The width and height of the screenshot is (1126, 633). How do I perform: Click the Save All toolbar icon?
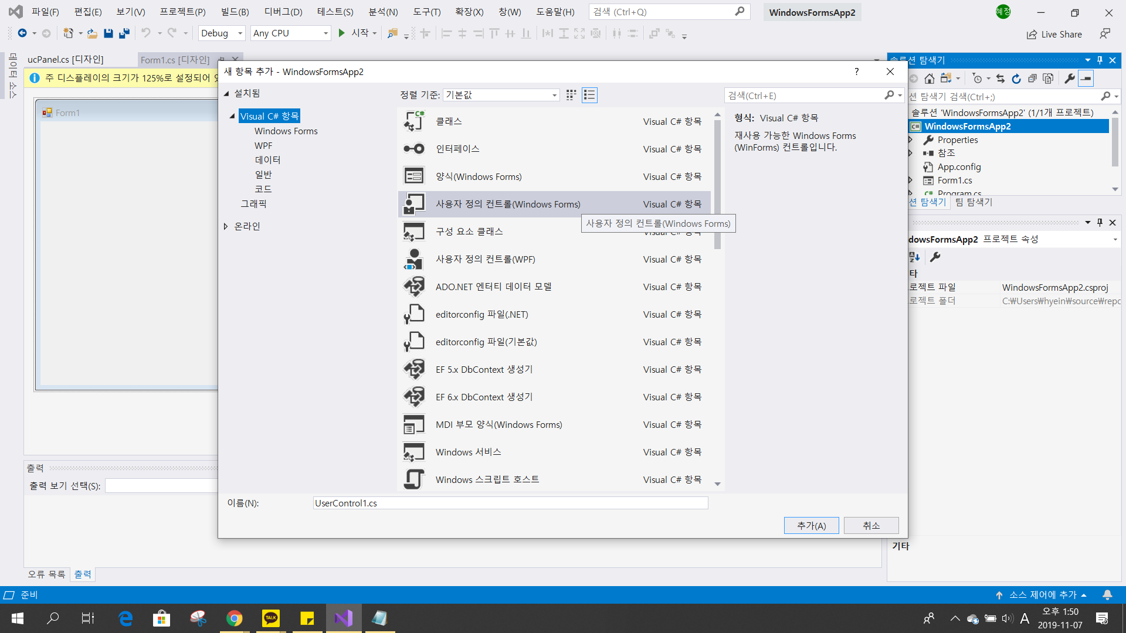coord(124,33)
